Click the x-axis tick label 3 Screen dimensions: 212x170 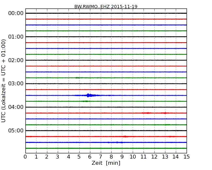pos(58,157)
